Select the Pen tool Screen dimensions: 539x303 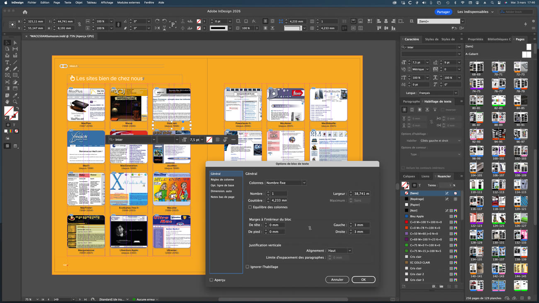[7, 69]
